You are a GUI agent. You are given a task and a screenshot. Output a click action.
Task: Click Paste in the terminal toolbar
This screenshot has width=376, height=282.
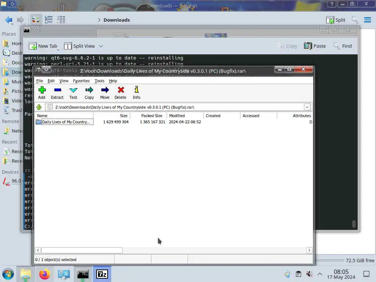(x=315, y=46)
